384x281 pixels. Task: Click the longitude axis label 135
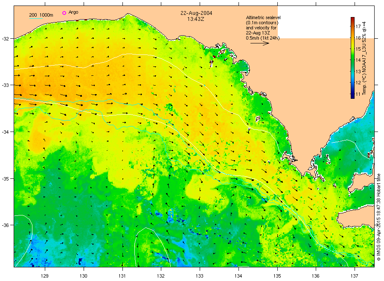[x=277, y=276]
